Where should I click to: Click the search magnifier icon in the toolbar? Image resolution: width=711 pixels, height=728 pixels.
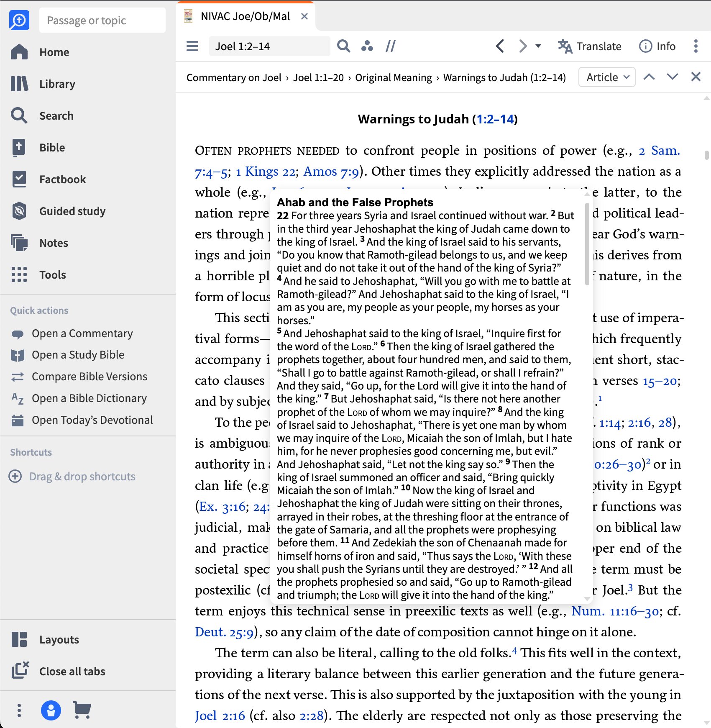point(343,46)
